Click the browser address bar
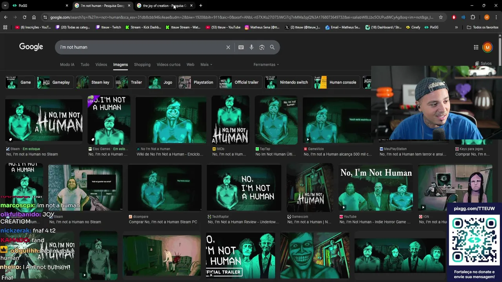The width and height of the screenshot is (502, 282). tap(241, 17)
